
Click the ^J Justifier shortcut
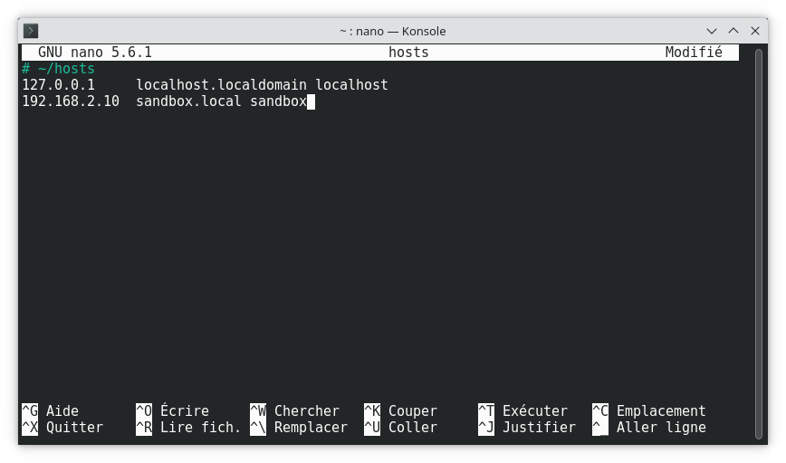[x=527, y=428]
